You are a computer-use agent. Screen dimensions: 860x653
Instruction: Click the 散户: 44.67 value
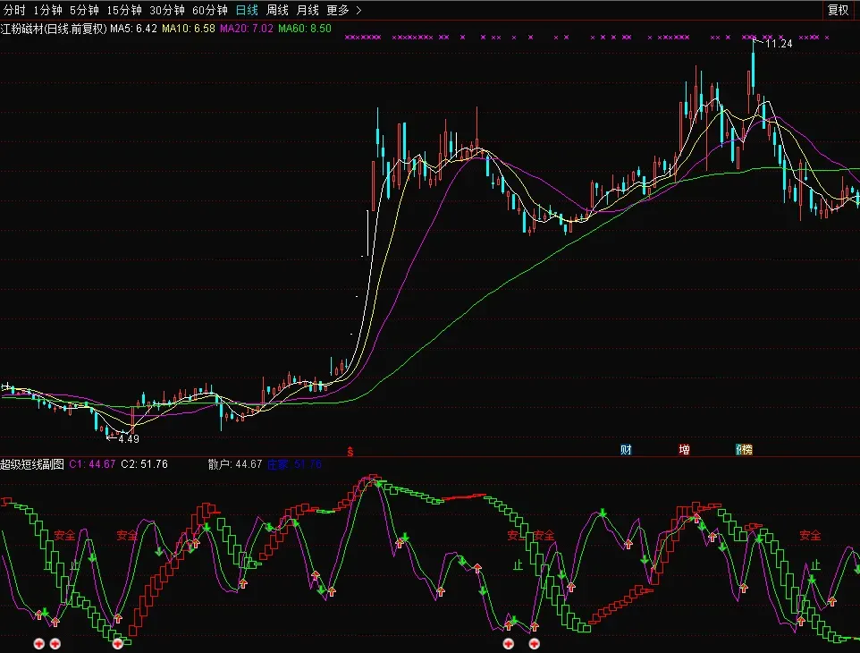point(235,464)
